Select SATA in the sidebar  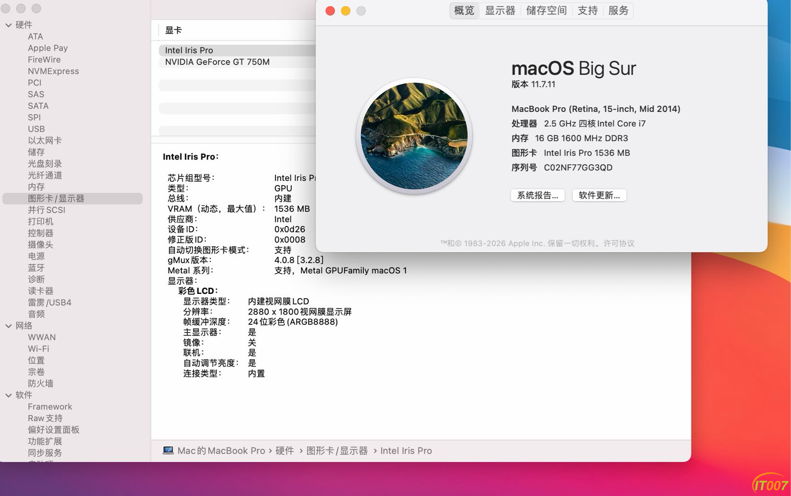(x=38, y=106)
